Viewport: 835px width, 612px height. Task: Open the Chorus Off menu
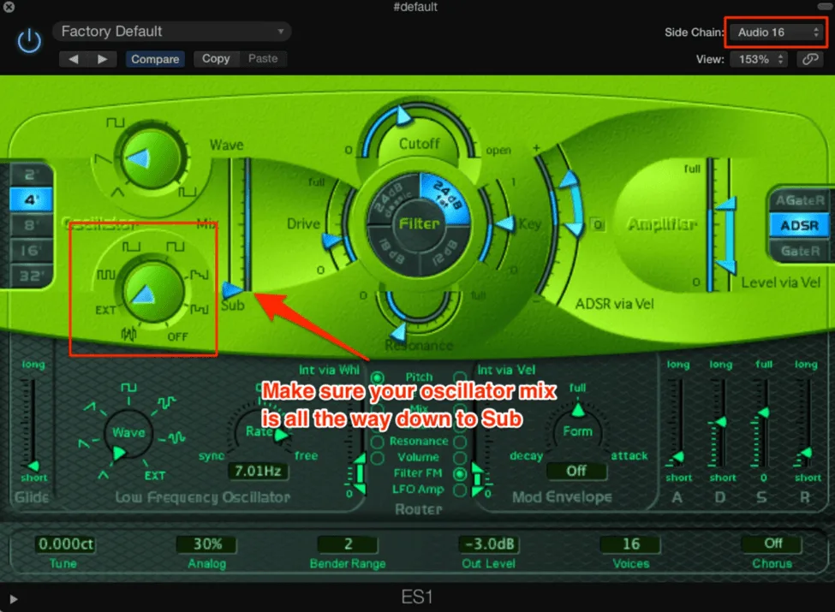coord(772,544)
